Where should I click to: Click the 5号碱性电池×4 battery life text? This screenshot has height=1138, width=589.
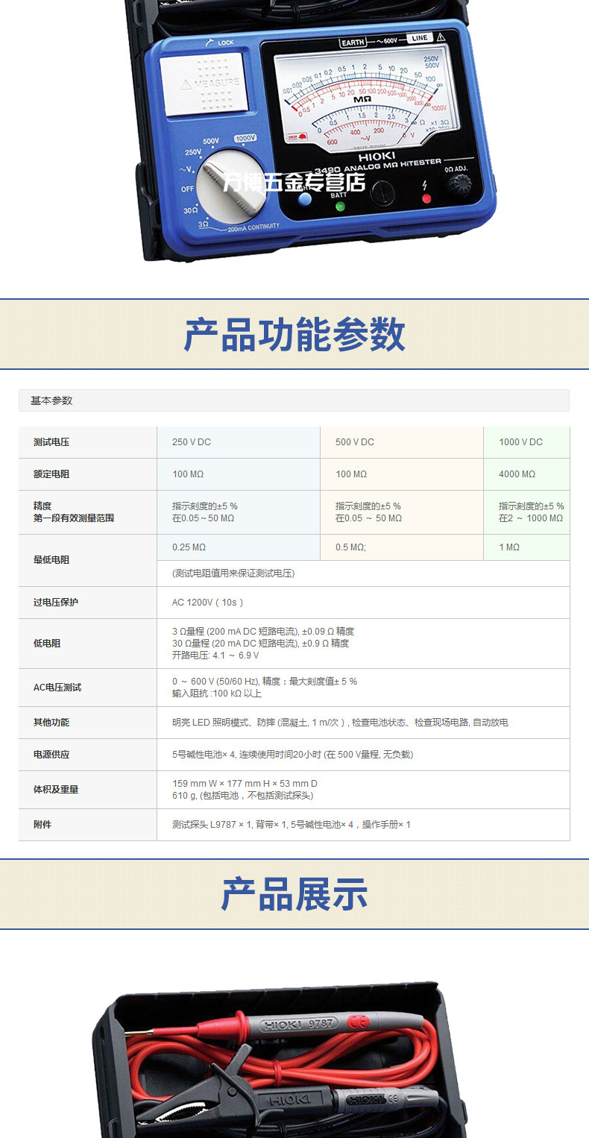pyautogui.click(x=292, y=755)
